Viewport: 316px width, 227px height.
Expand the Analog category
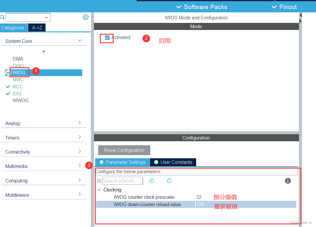tap(80, 122)
